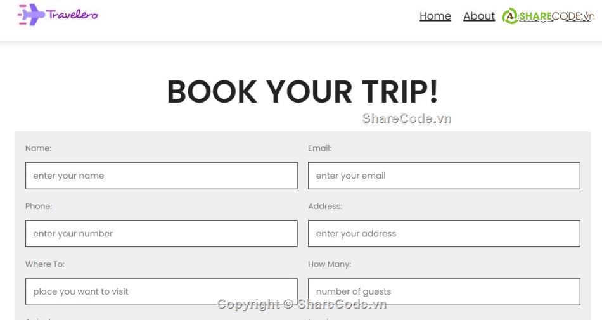602x320 pixels.
Task: Open the About navigation link
Action: [479, 16]
